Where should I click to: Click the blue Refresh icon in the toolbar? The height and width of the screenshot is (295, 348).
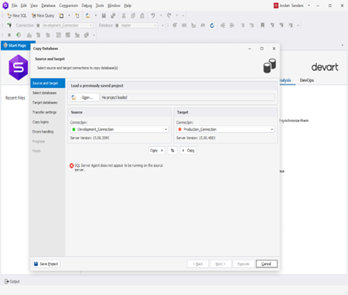212,25
